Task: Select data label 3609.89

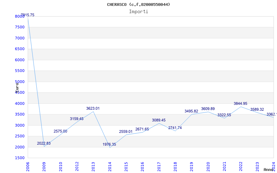Action: coord(208,109)
